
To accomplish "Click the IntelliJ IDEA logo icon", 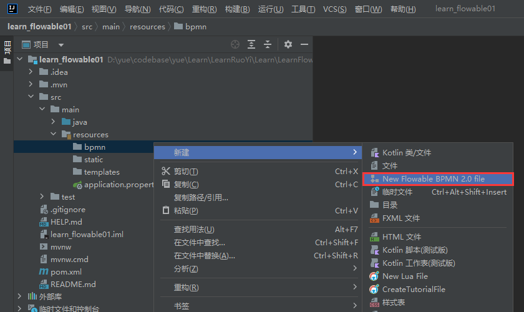I will (x=12, y=9).
